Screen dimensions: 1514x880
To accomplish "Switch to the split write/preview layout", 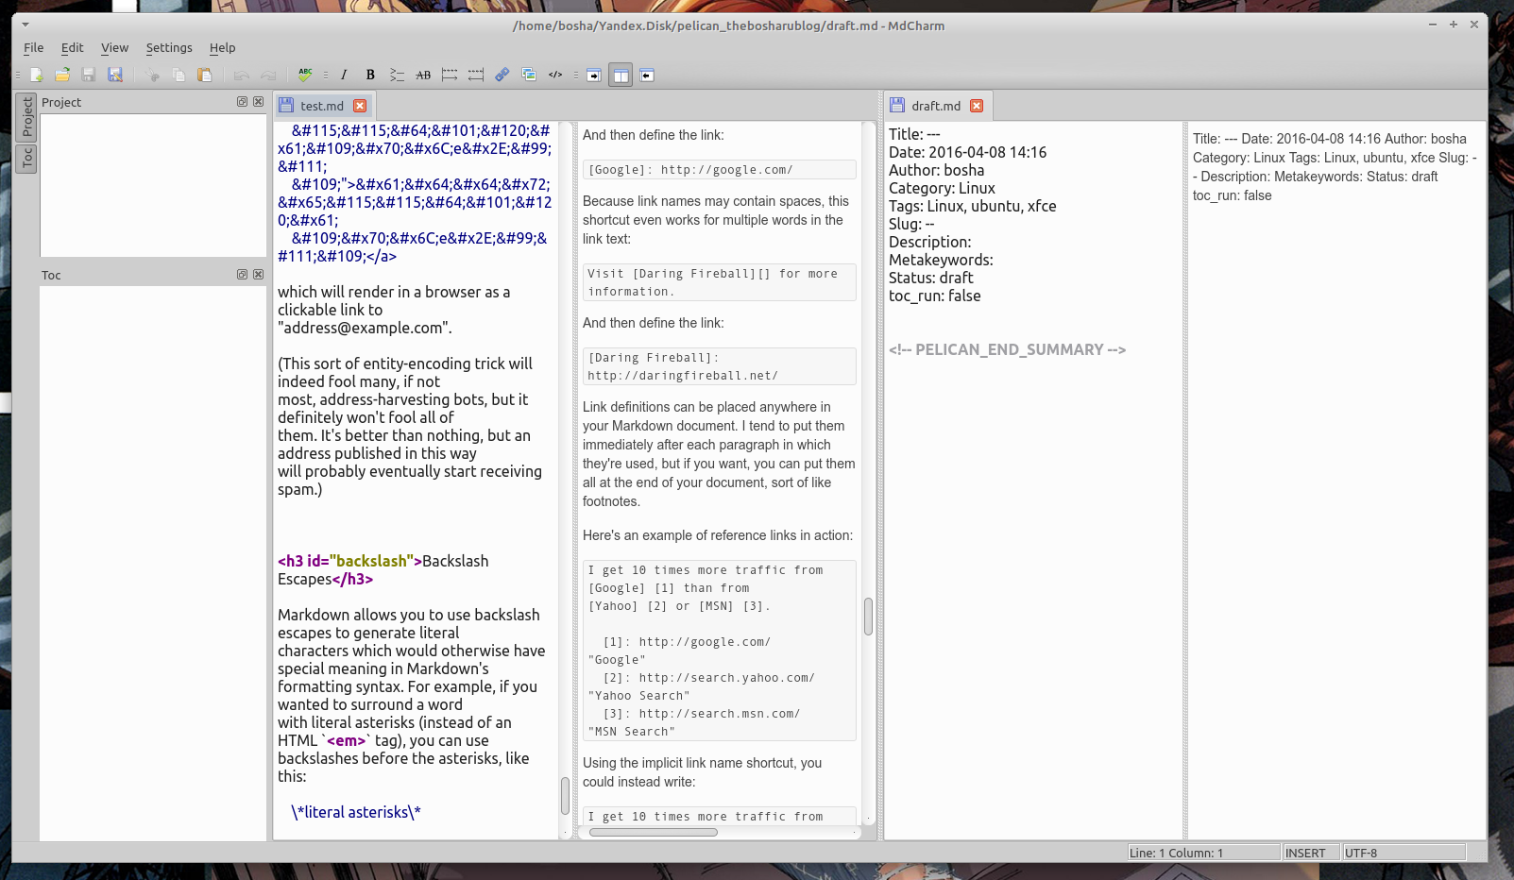I will pos(621,75).
